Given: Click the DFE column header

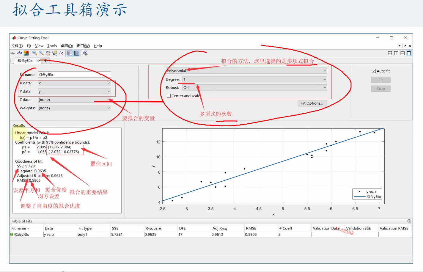Looking at the screenshot, I should pos(195,228).
